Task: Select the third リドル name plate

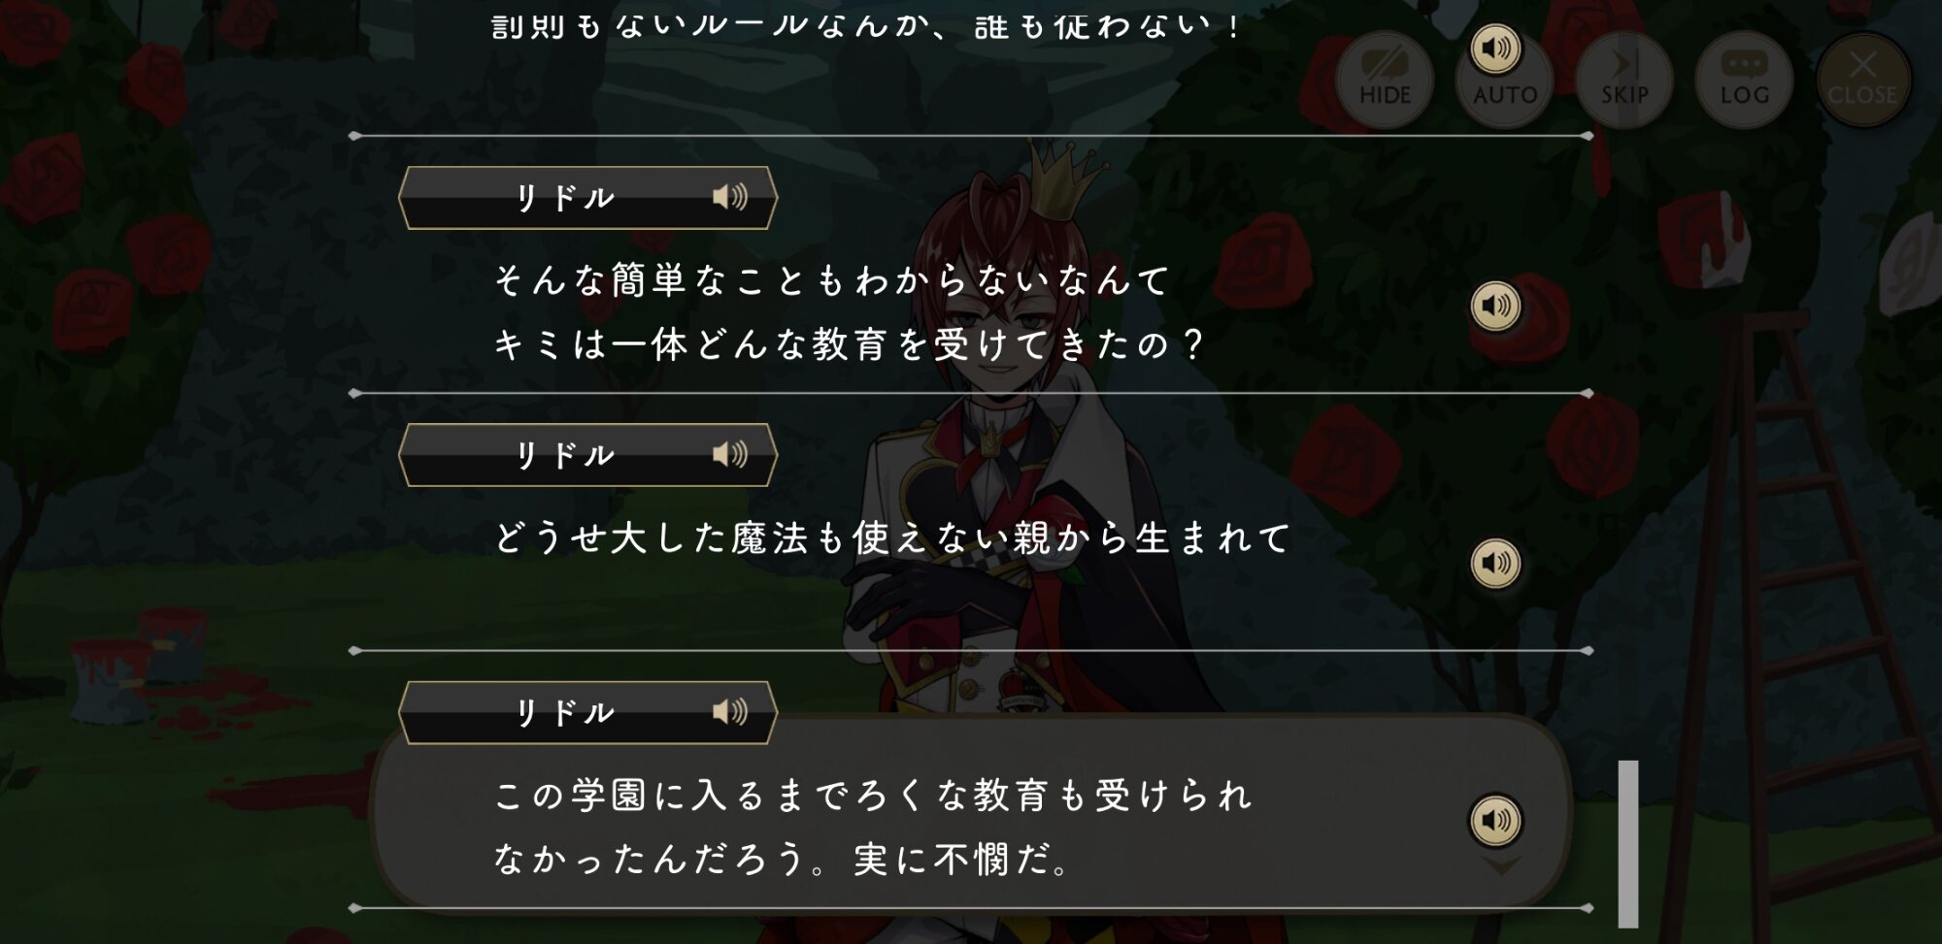Action: click(x=587, y=713)
